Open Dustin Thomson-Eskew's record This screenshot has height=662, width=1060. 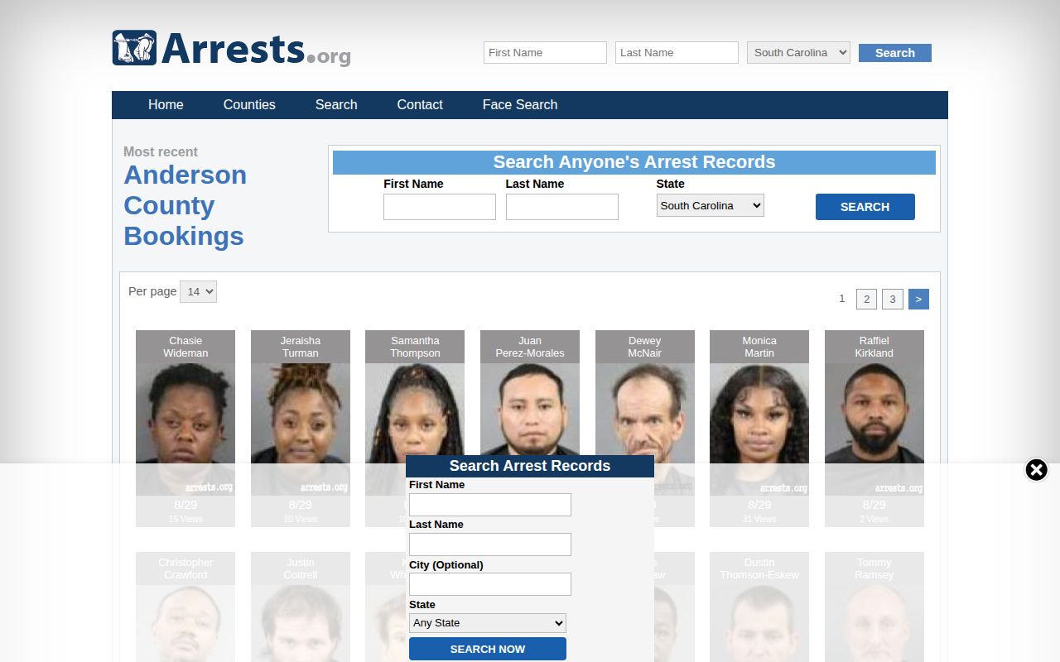click(759, 607)
